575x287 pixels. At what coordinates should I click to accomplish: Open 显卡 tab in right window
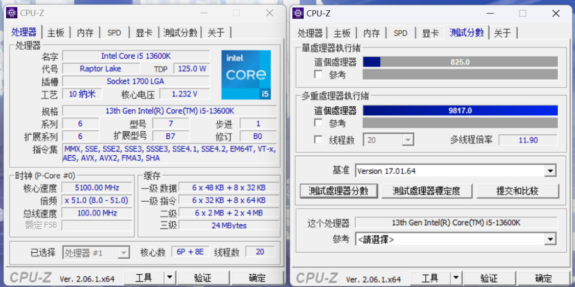coord(430,33)
